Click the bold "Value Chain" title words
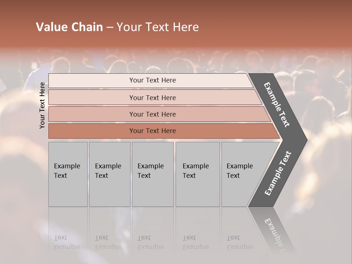Screen dimensions: 352x264 click(69, 27)
